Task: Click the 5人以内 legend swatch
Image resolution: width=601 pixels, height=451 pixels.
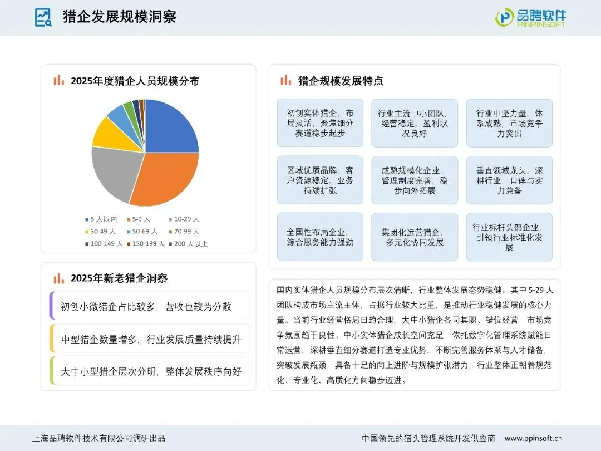Action: 87,220
